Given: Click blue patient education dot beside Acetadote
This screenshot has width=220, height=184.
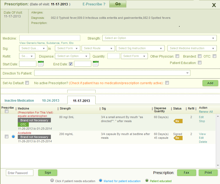Looking at the screenshot, I should click(13, 136).
